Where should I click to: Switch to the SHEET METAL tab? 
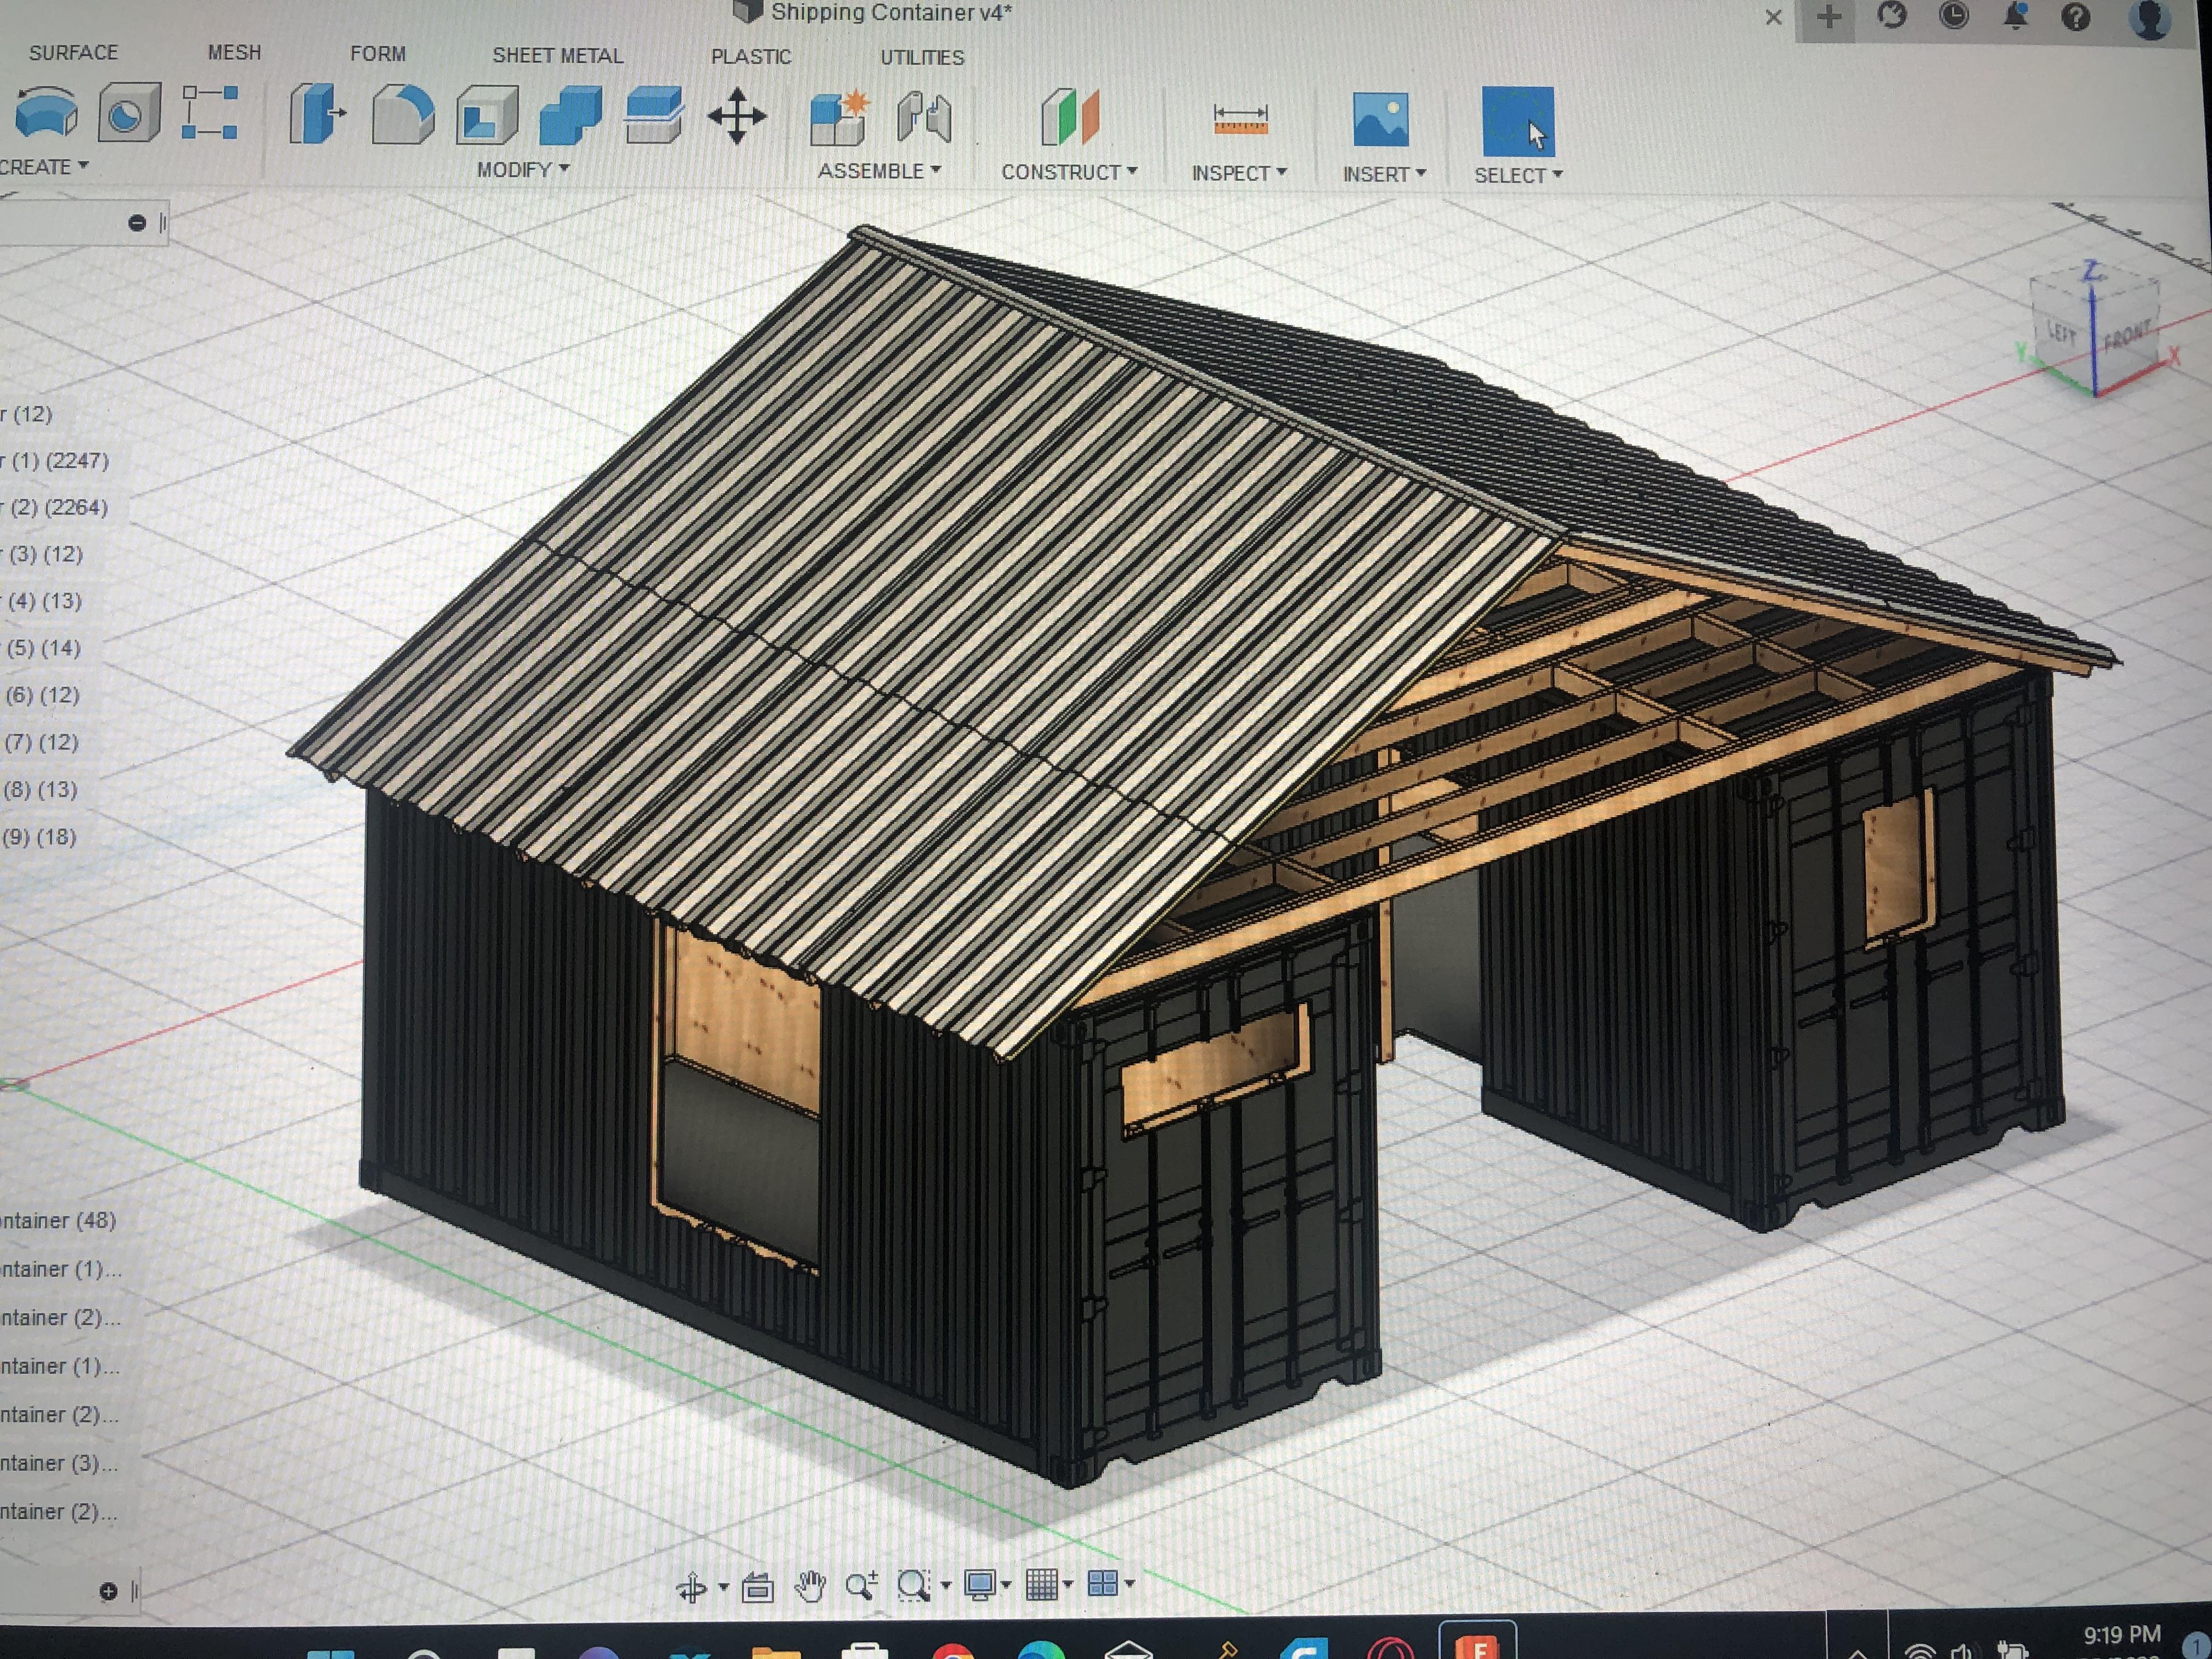557,56
